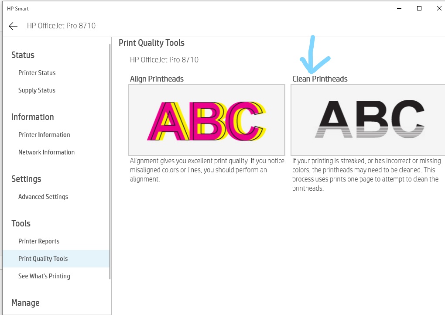445x315 pixels.
Task: Click the alignment description paragraph
Action: (207, 170)
